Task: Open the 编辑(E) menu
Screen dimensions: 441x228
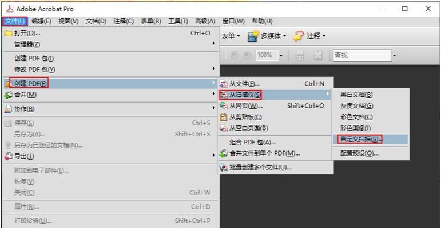Action: point(41,21)
